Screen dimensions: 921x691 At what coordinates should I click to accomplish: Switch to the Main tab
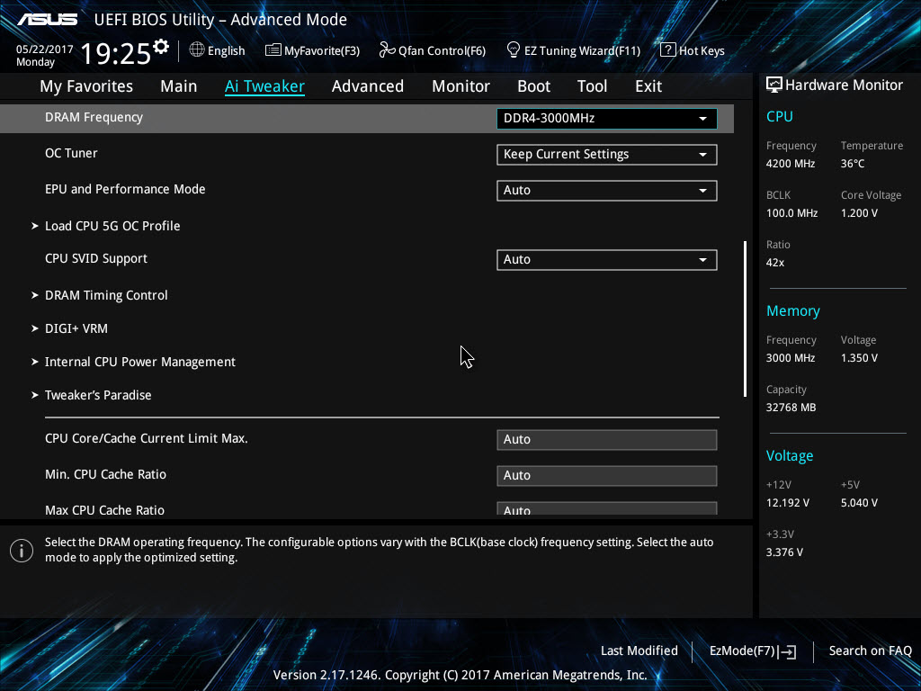(179, 86)
